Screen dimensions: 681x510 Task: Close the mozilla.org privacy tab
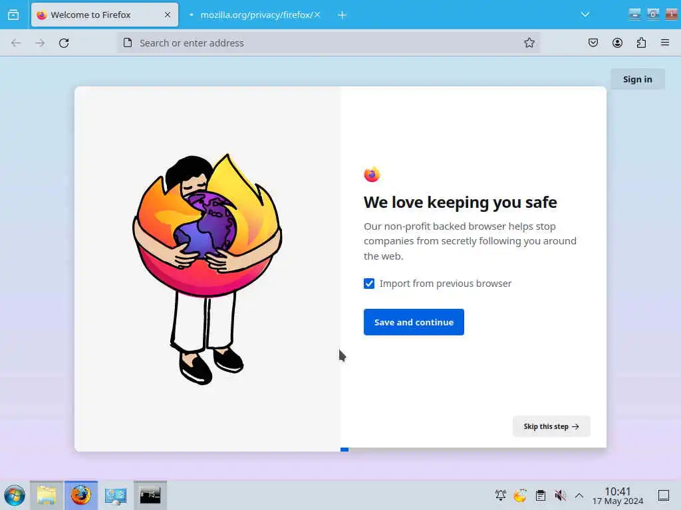pos(317,15)
